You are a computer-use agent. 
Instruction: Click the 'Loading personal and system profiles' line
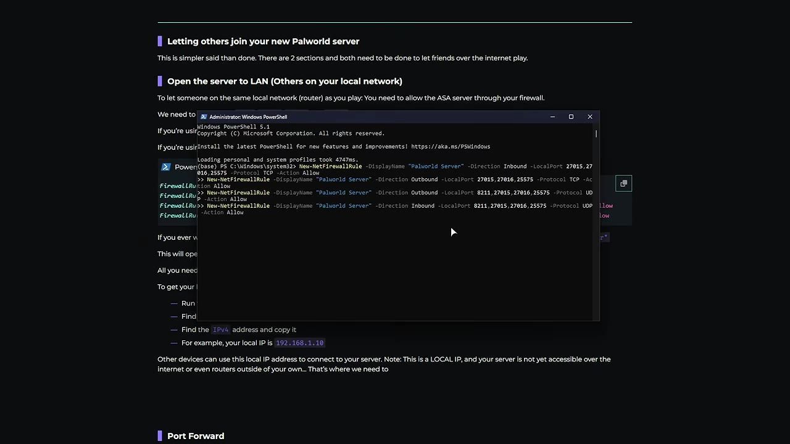pos(278,160)
